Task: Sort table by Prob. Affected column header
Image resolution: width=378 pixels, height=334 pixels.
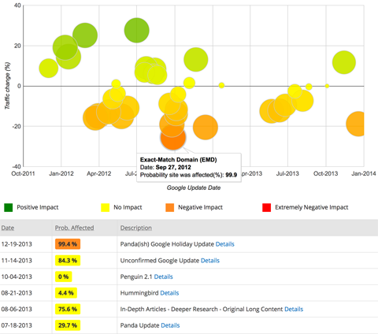Action: coord(74,228)
